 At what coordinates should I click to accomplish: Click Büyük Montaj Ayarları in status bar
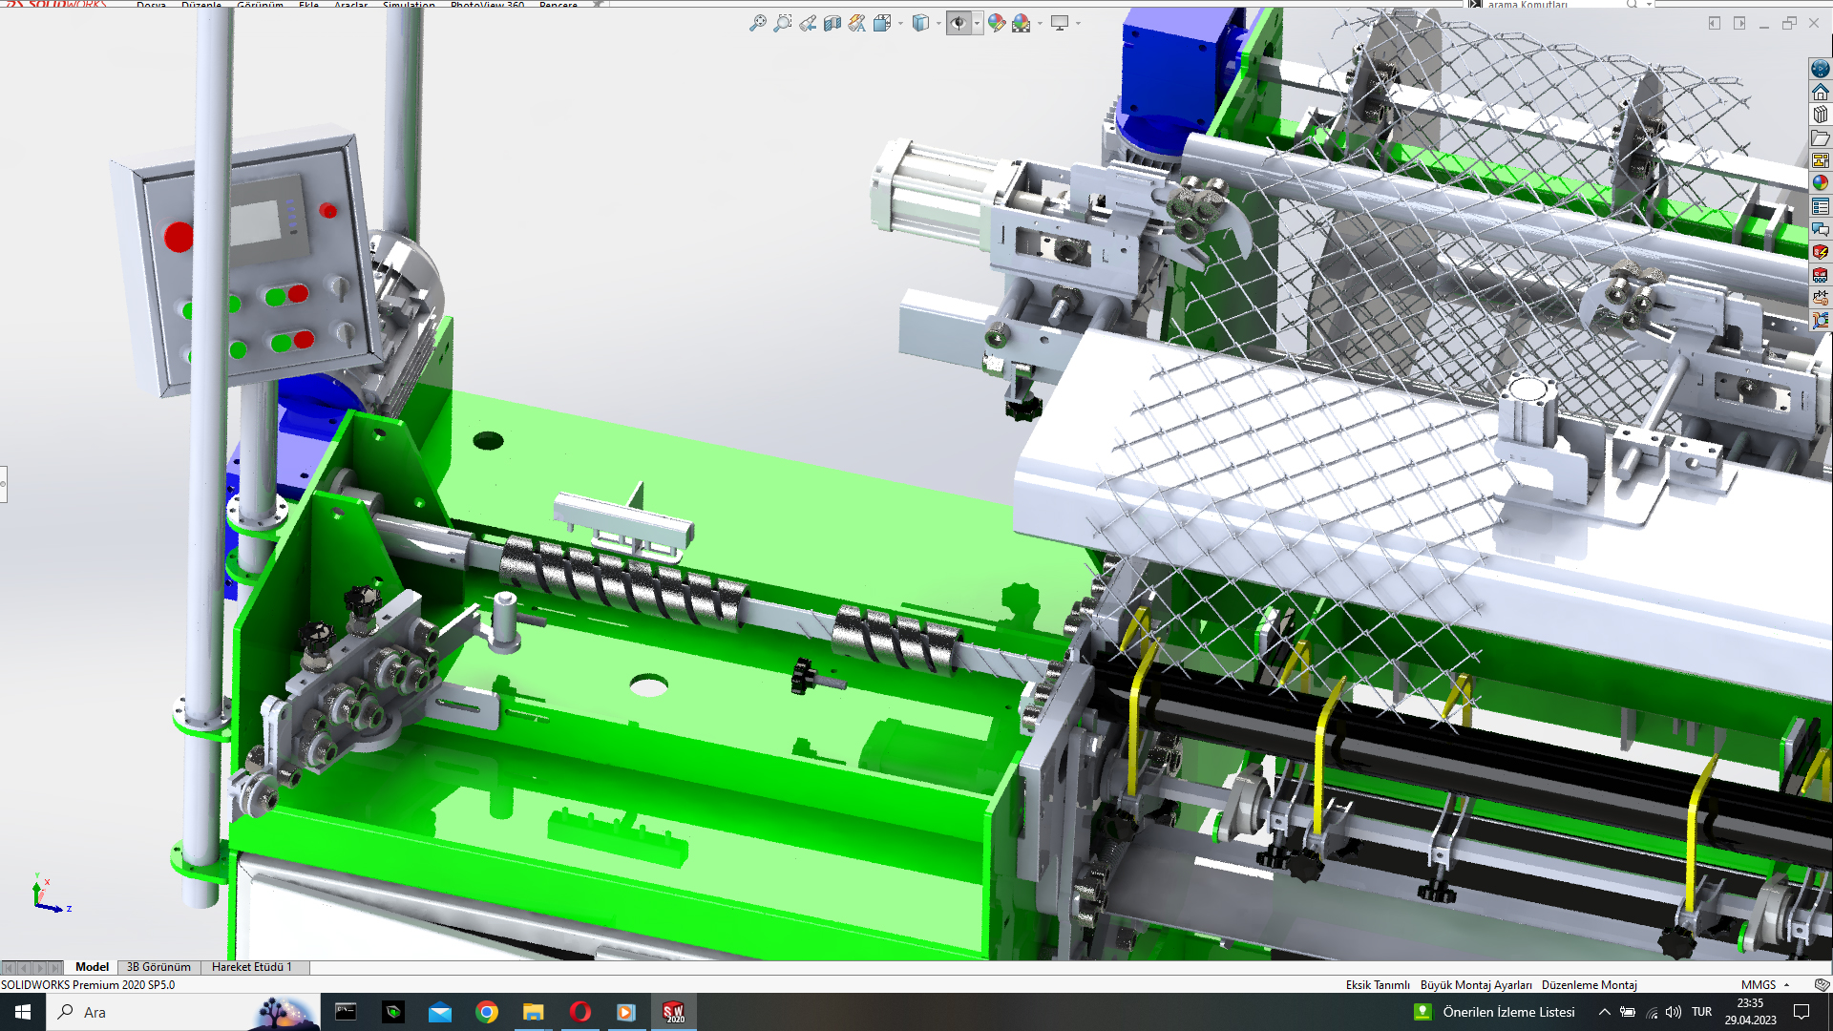[x=1475, y=985]
